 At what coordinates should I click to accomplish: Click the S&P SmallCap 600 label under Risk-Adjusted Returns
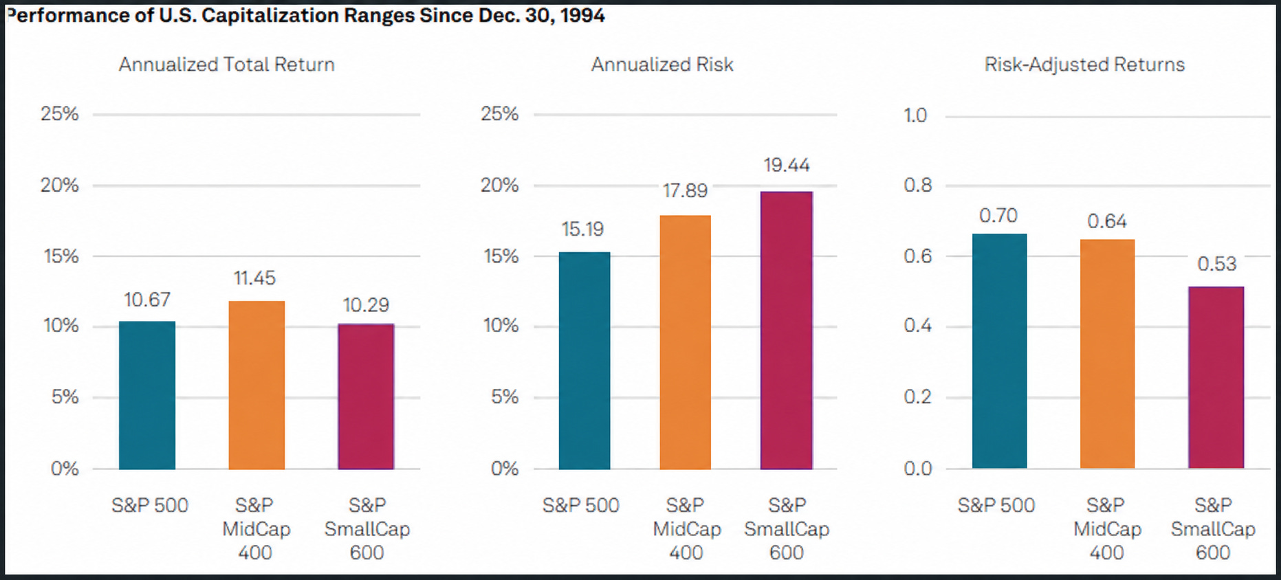tap(1213, 528)
